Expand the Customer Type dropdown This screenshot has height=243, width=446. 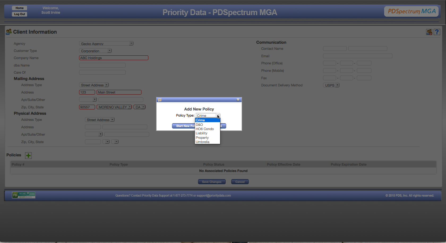(x=95, y=51)
